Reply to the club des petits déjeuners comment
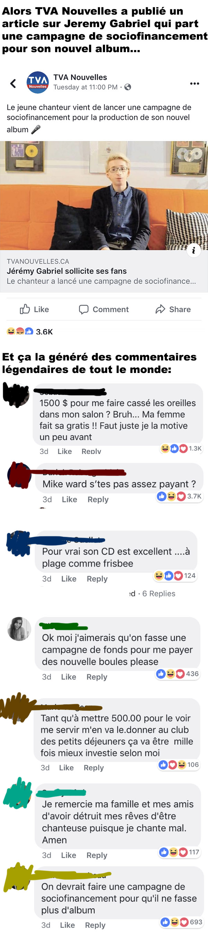 tap(94, 768)
